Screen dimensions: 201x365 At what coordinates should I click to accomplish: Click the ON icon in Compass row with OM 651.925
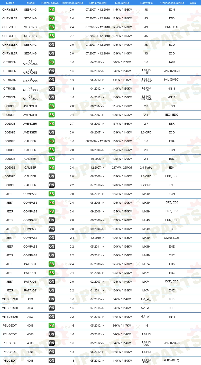[52, 238]
